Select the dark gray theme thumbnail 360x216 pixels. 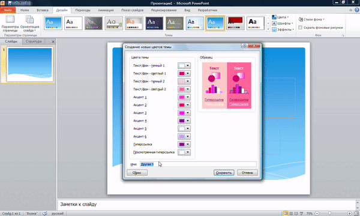[94, 23]
